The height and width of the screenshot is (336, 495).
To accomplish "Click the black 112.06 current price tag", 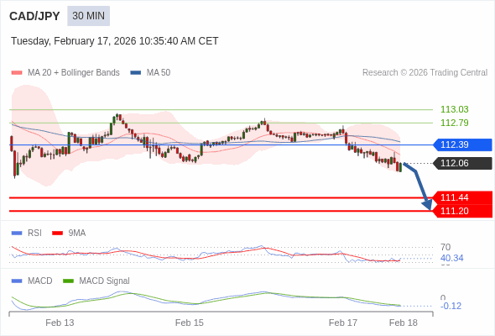I will (x=462, y=164).
